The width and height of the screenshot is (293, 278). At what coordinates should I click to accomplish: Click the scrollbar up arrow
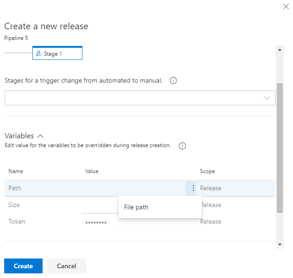click(x=280, y=49)
